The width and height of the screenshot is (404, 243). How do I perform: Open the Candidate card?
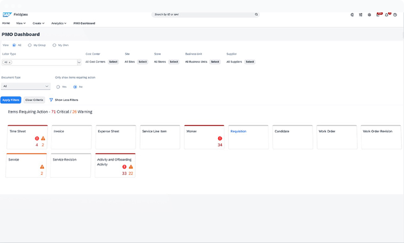tap(292, 137)
